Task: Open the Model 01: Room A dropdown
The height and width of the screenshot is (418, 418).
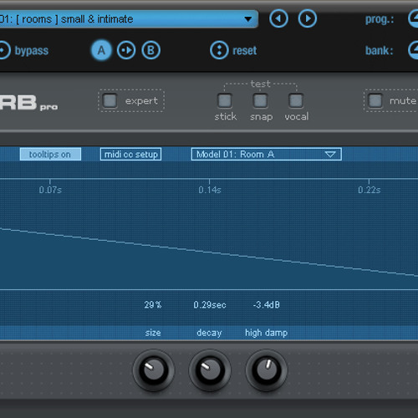Action: [x=267, y=154]
